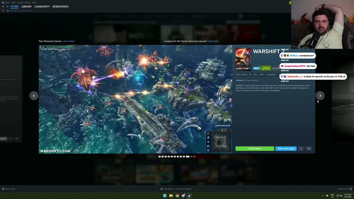Go forward using the Steam forward arrow

pyautogui.click(x=7, y=7)
